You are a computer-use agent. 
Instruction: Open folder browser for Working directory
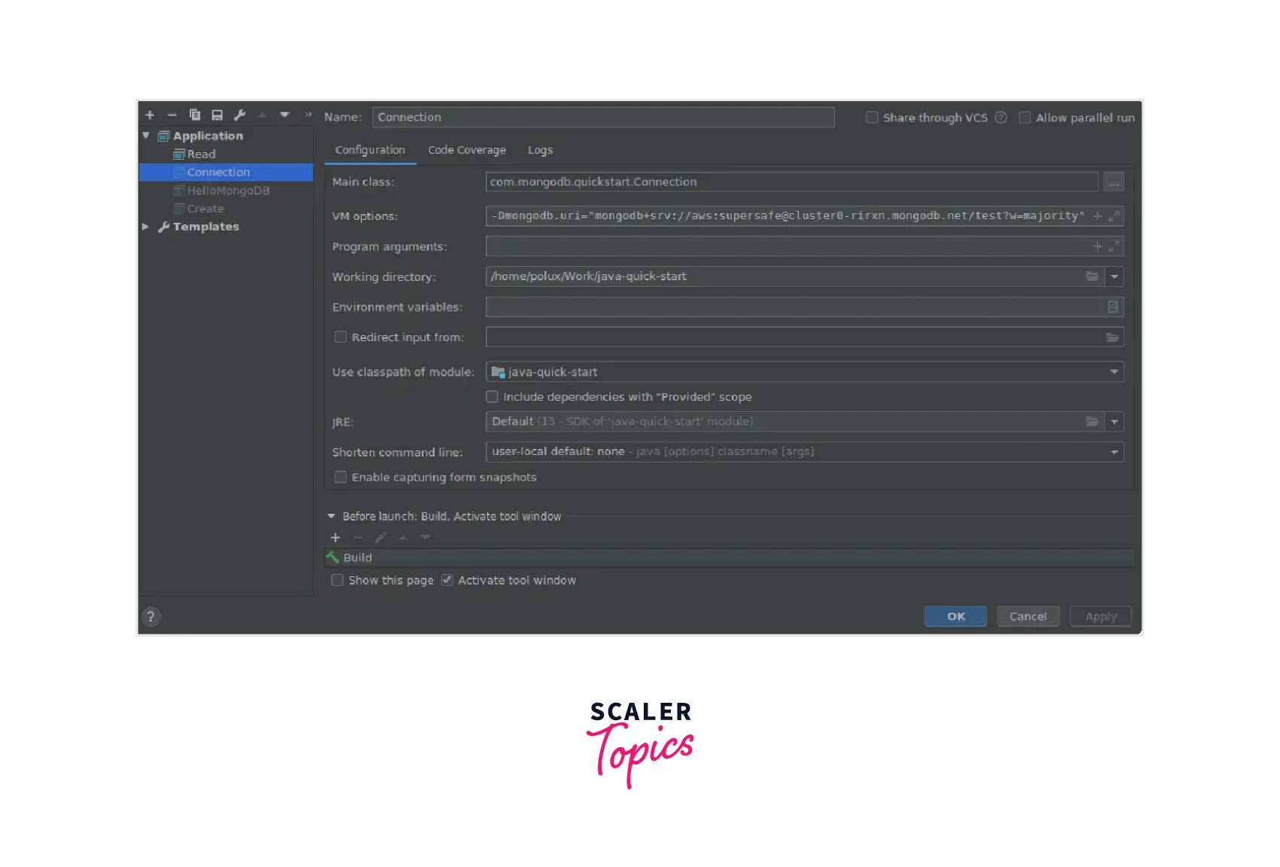1092,276
